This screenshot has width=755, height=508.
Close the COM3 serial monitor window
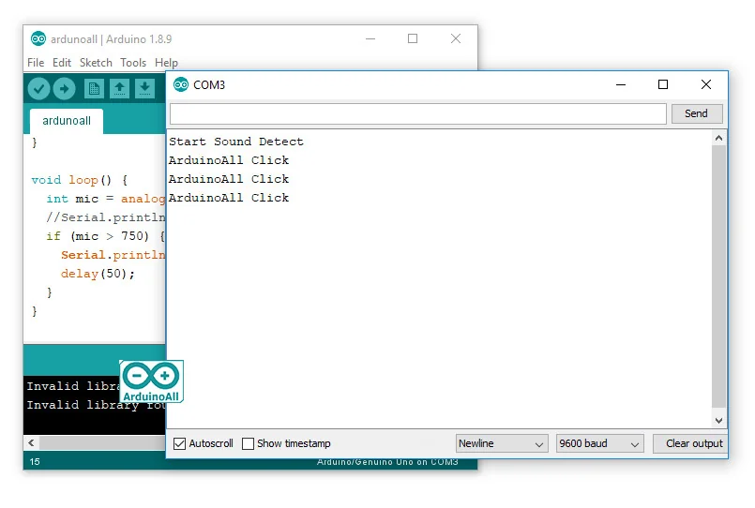click(706, 84)
